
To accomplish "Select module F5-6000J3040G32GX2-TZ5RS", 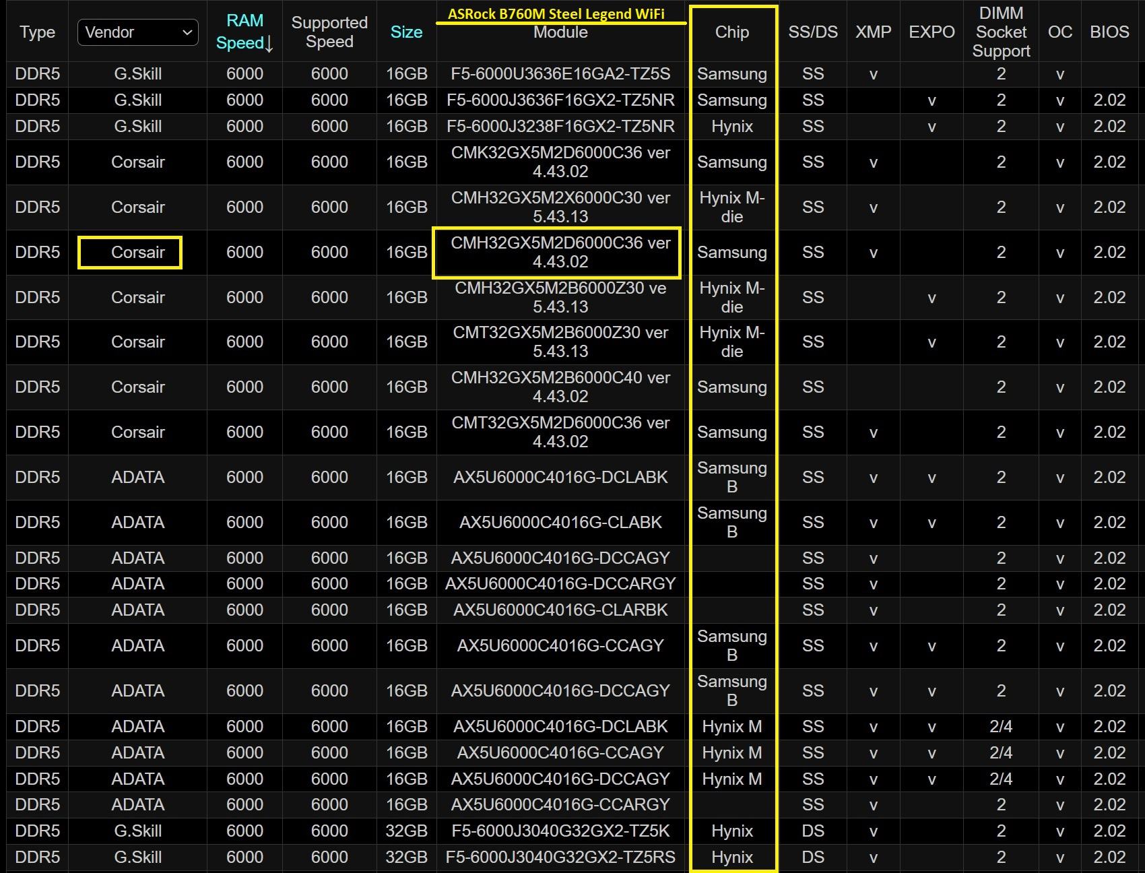I will click(560, 857).
